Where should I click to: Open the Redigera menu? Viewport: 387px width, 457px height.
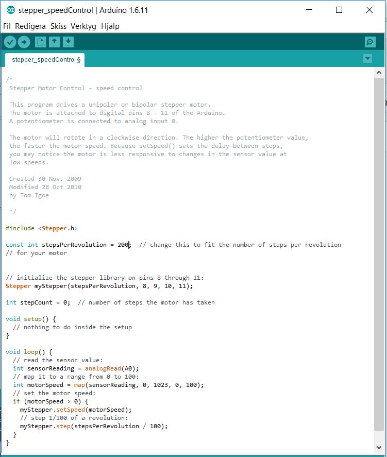[x=30, y=26]
